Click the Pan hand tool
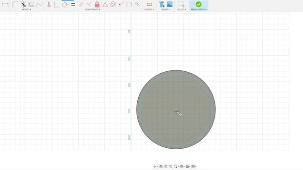 pos(166,166)
